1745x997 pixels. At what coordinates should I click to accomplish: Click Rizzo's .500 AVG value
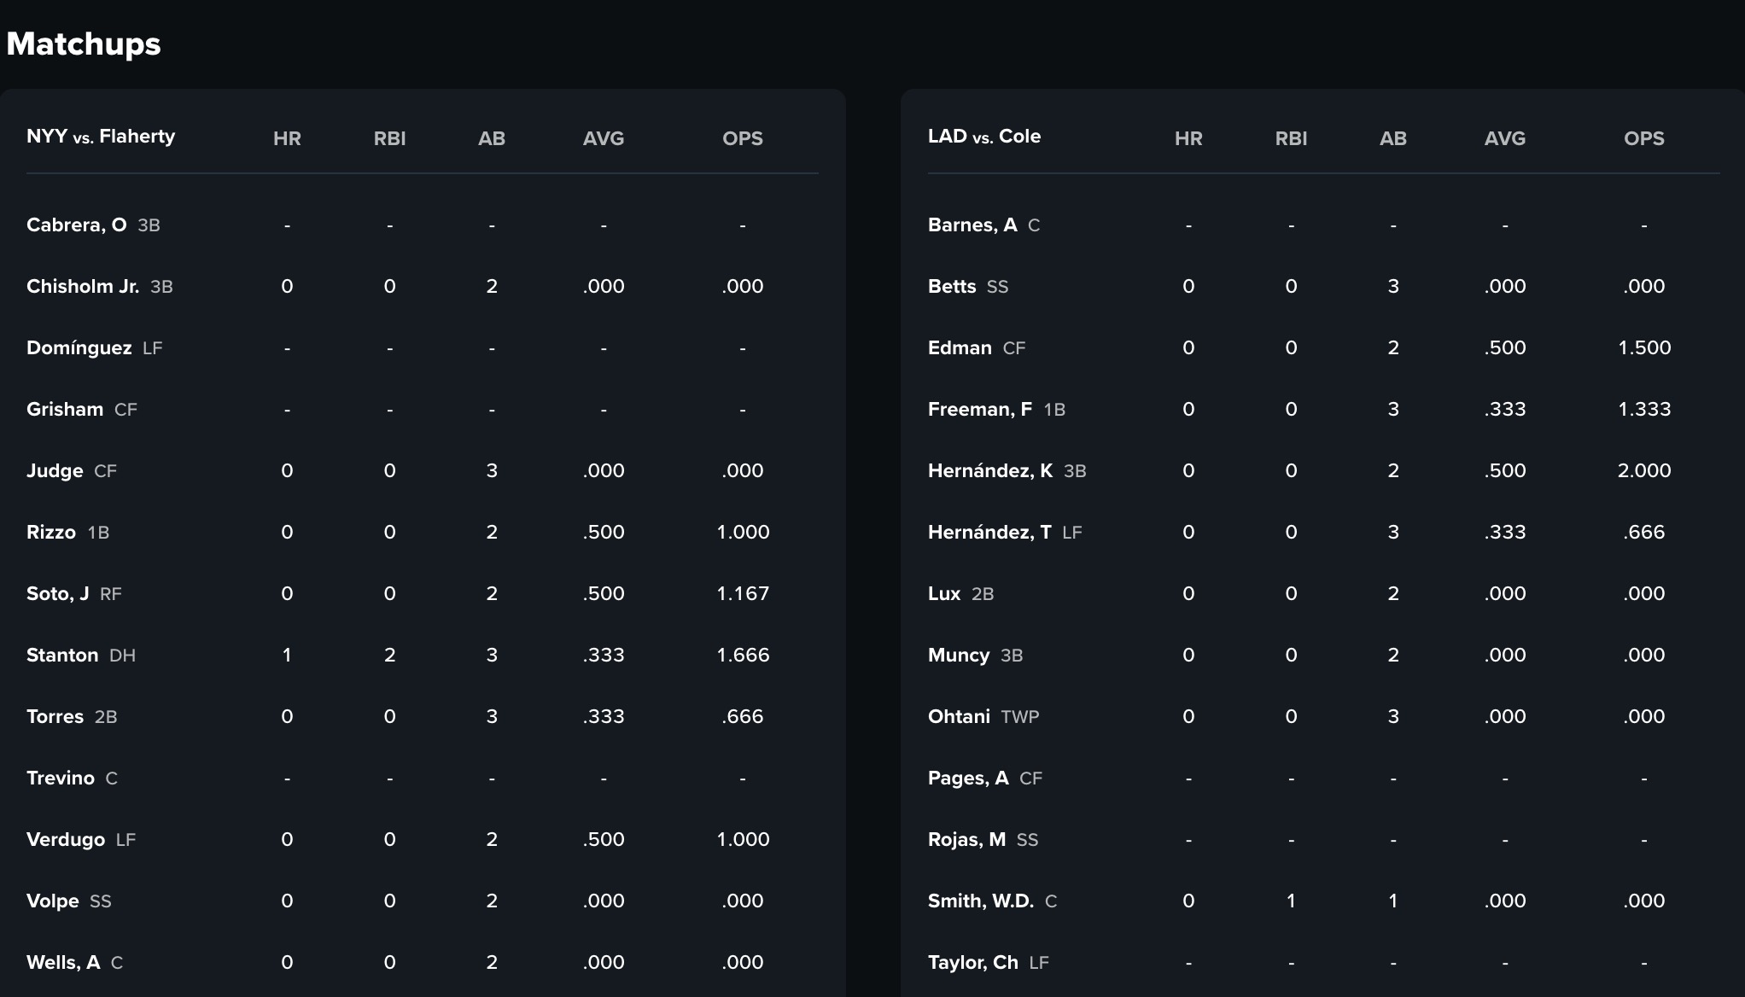pos(604,532)
